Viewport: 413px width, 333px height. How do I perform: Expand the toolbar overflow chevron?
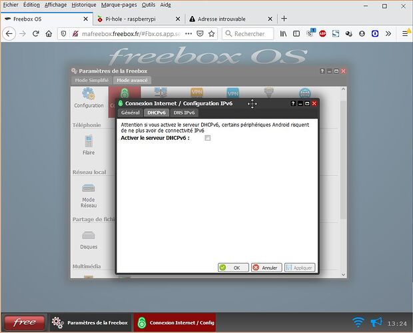coord(388,34)
